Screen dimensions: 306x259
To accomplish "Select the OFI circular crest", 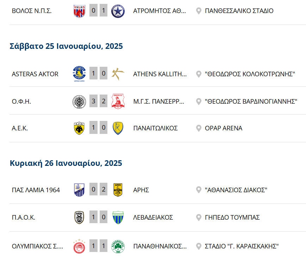I will (79, 102).
